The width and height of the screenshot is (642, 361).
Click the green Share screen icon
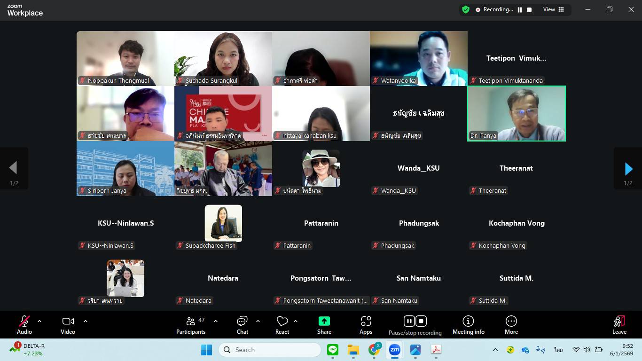pos(324,321)
